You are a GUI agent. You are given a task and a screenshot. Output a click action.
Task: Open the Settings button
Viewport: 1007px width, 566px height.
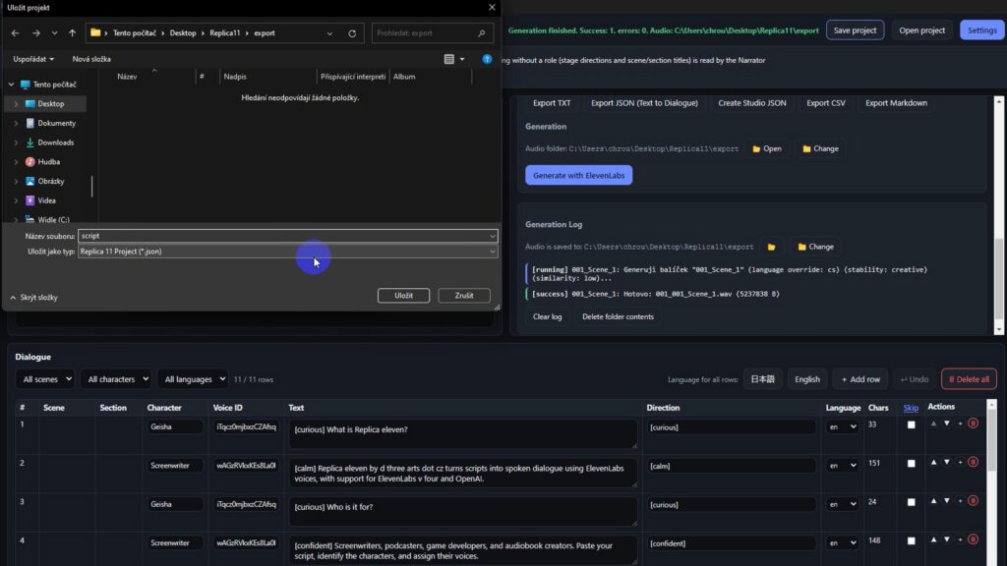[982, 30]
